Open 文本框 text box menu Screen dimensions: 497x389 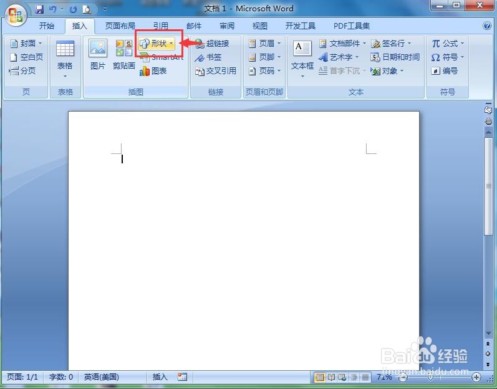coord(302,59)
